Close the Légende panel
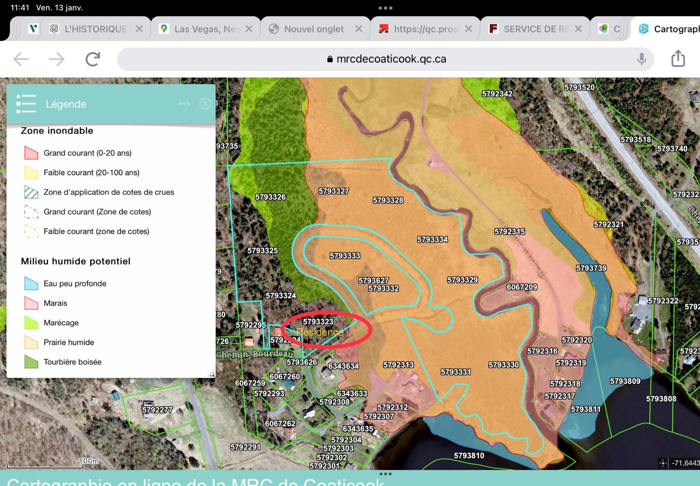The image size is (700, 486). tap(205, 104)
